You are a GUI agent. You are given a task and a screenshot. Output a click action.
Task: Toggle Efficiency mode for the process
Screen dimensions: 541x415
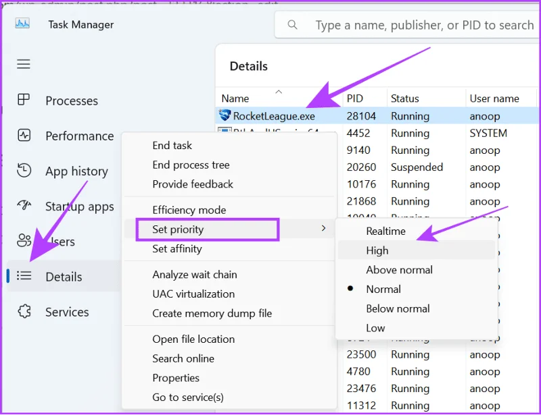point(189,210)
